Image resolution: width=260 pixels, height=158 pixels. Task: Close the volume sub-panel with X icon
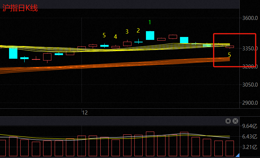235,121
